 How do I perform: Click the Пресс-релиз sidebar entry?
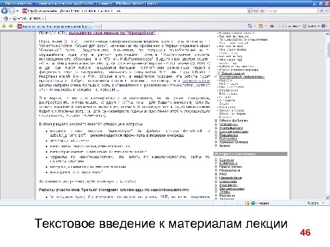[x=231, y=167]
